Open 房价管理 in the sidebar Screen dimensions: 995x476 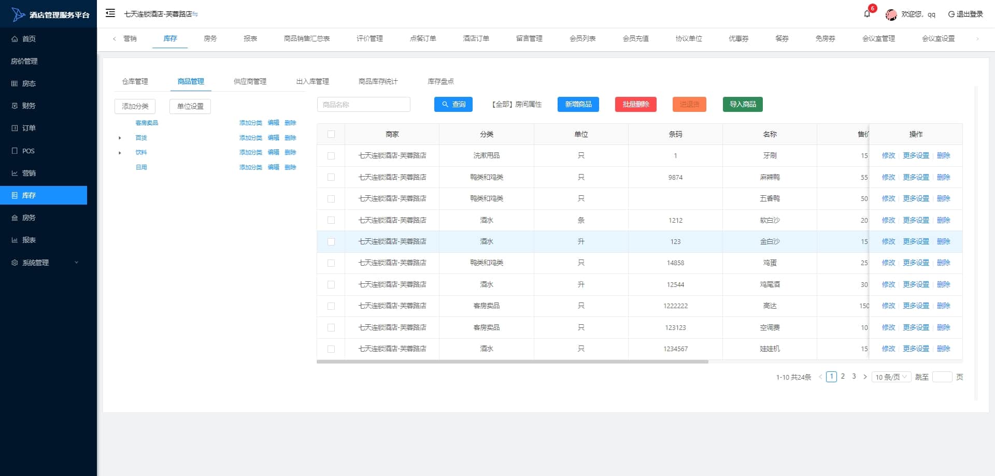click(x=24, y=61)
